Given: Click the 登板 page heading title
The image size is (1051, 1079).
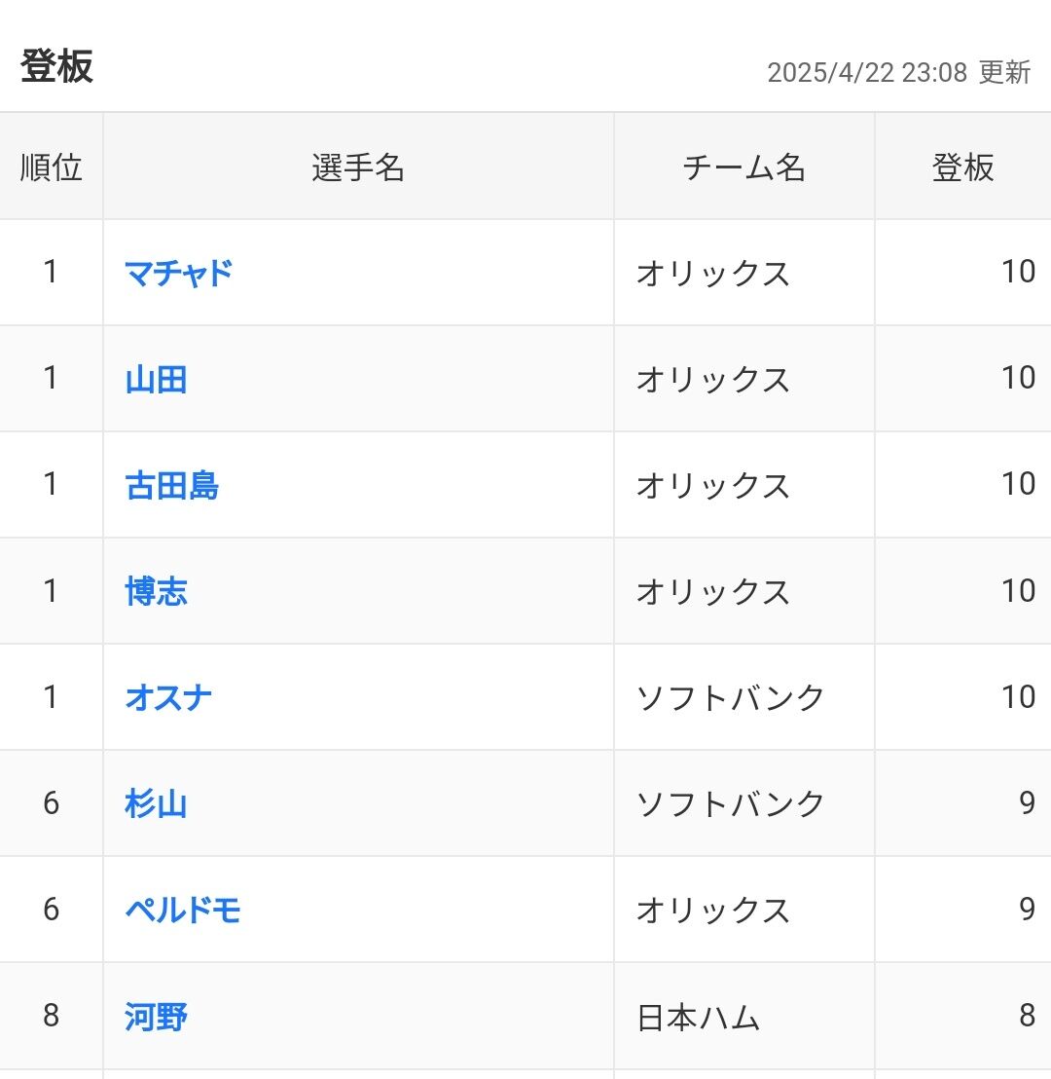Looking at the screenshot, I should coord(56,67).
